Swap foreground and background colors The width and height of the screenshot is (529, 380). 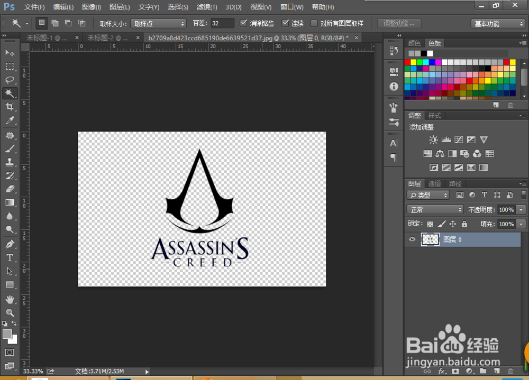pos(14,323)
